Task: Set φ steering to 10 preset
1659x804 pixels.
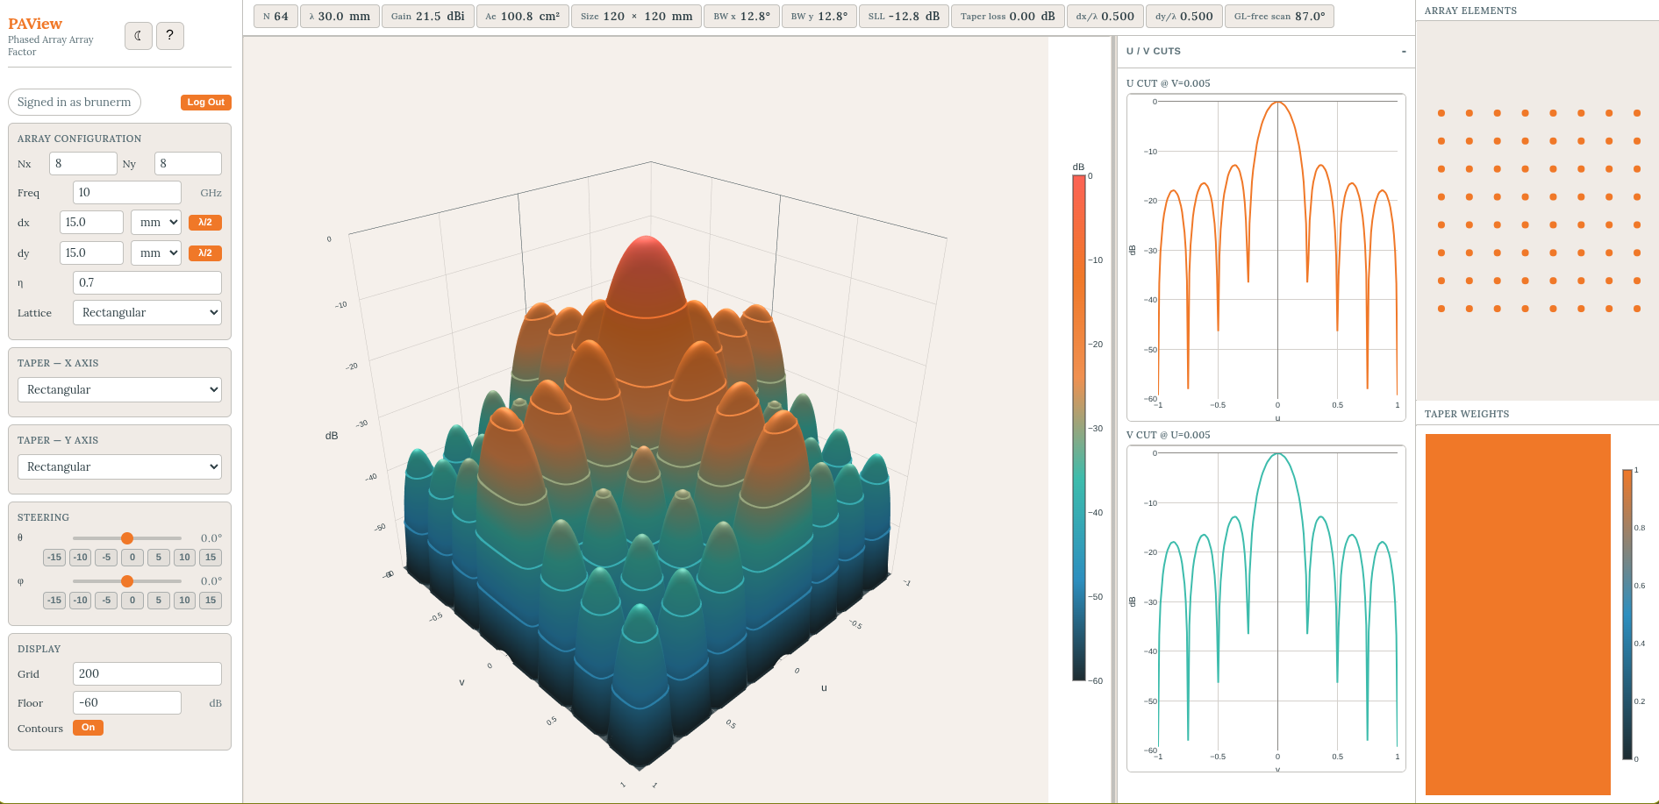Action: 184,601
